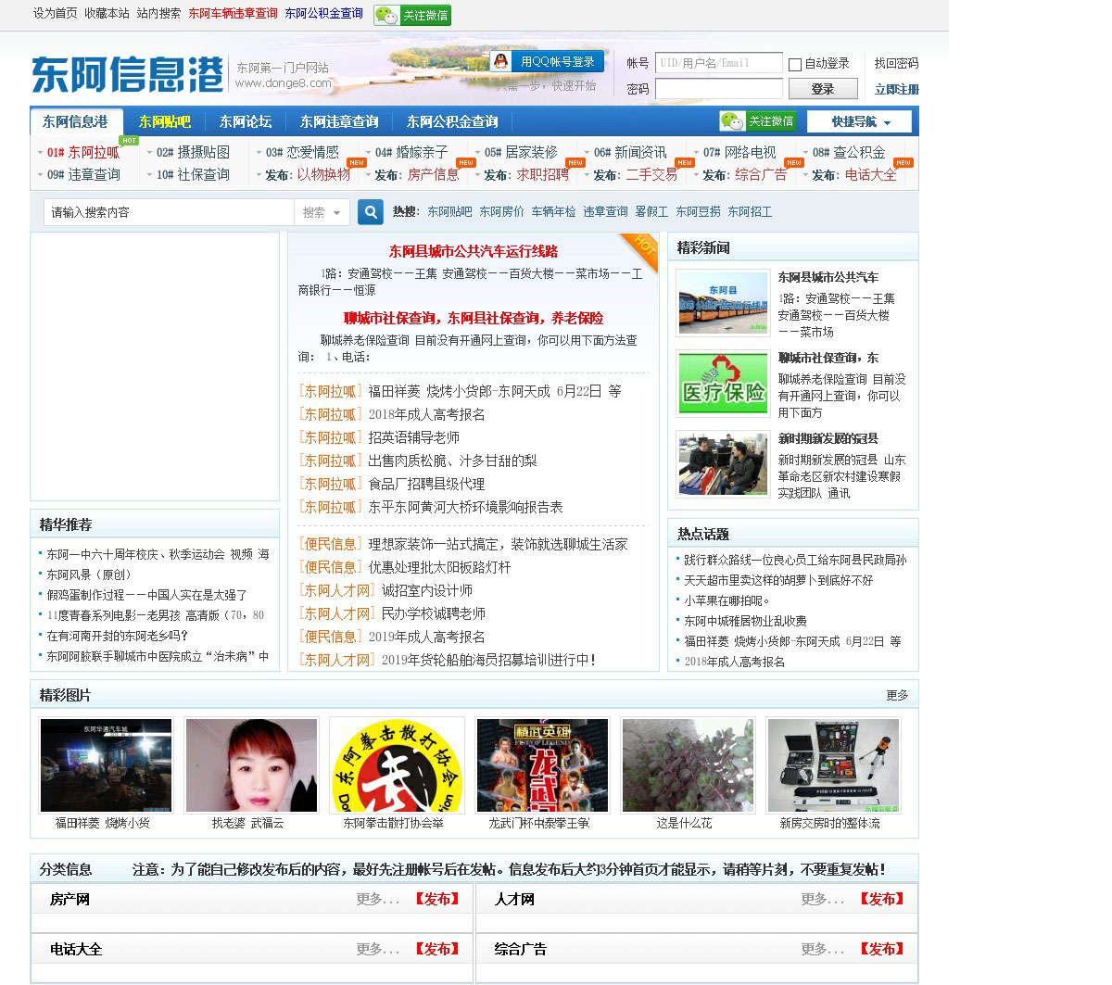
Task: Click the 立即注册 link
Action: point(896,90)
